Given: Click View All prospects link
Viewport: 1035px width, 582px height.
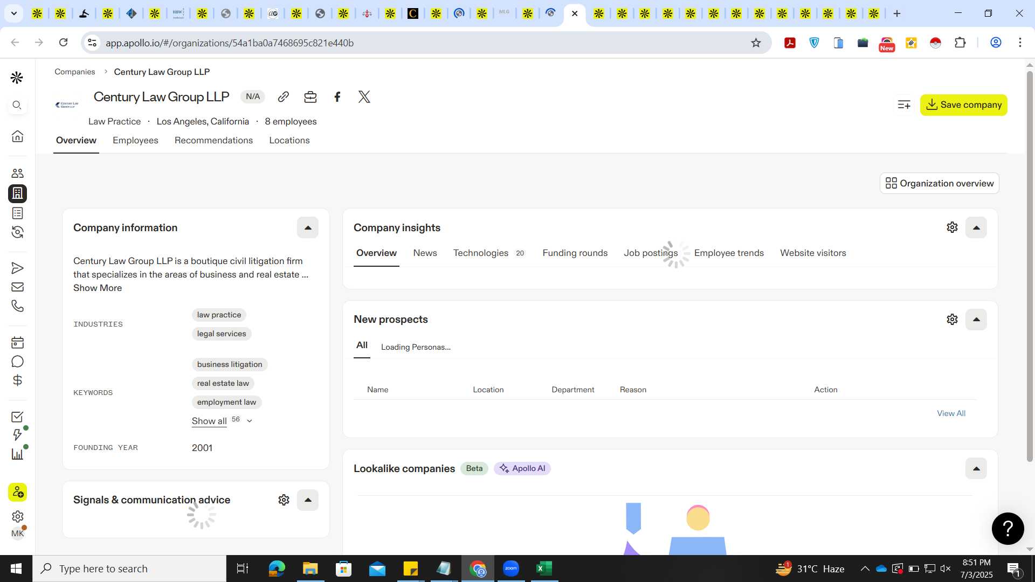Looking at the screenshot, I should (x=951, y=413).
